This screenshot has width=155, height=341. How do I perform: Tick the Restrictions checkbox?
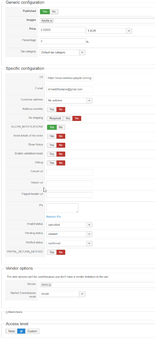pos(7,312)
